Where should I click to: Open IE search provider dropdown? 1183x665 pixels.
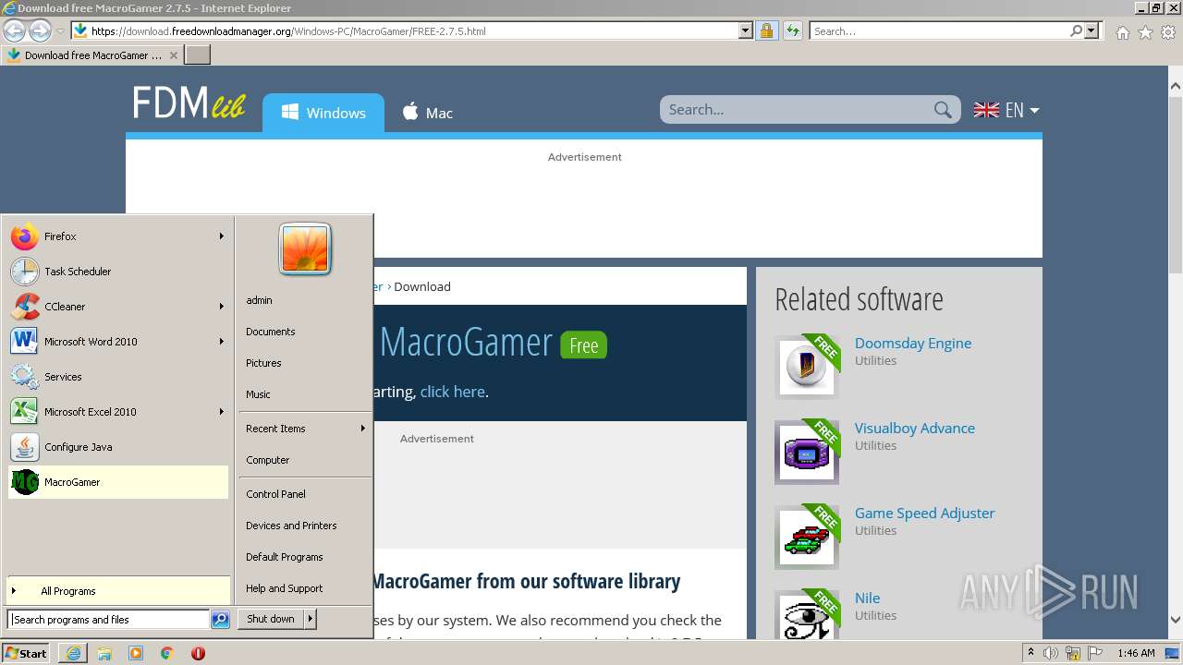(1092, 31)
